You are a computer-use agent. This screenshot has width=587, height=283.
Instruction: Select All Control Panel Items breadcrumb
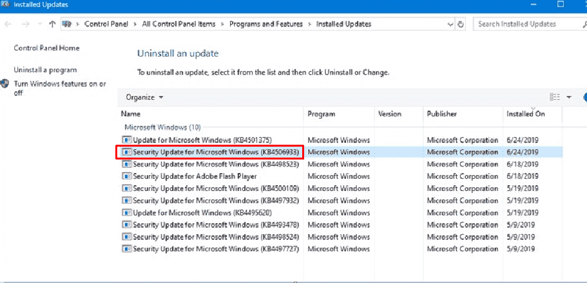point(178,24)
